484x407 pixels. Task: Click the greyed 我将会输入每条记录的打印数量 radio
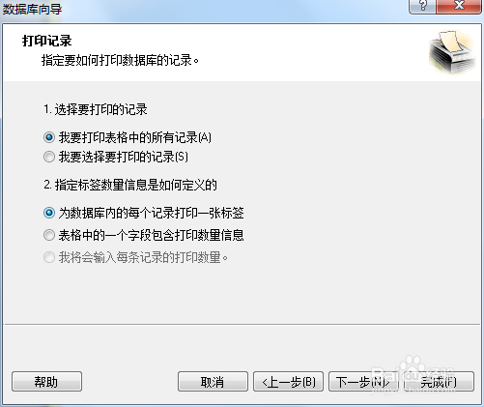[x=135, y=257]
